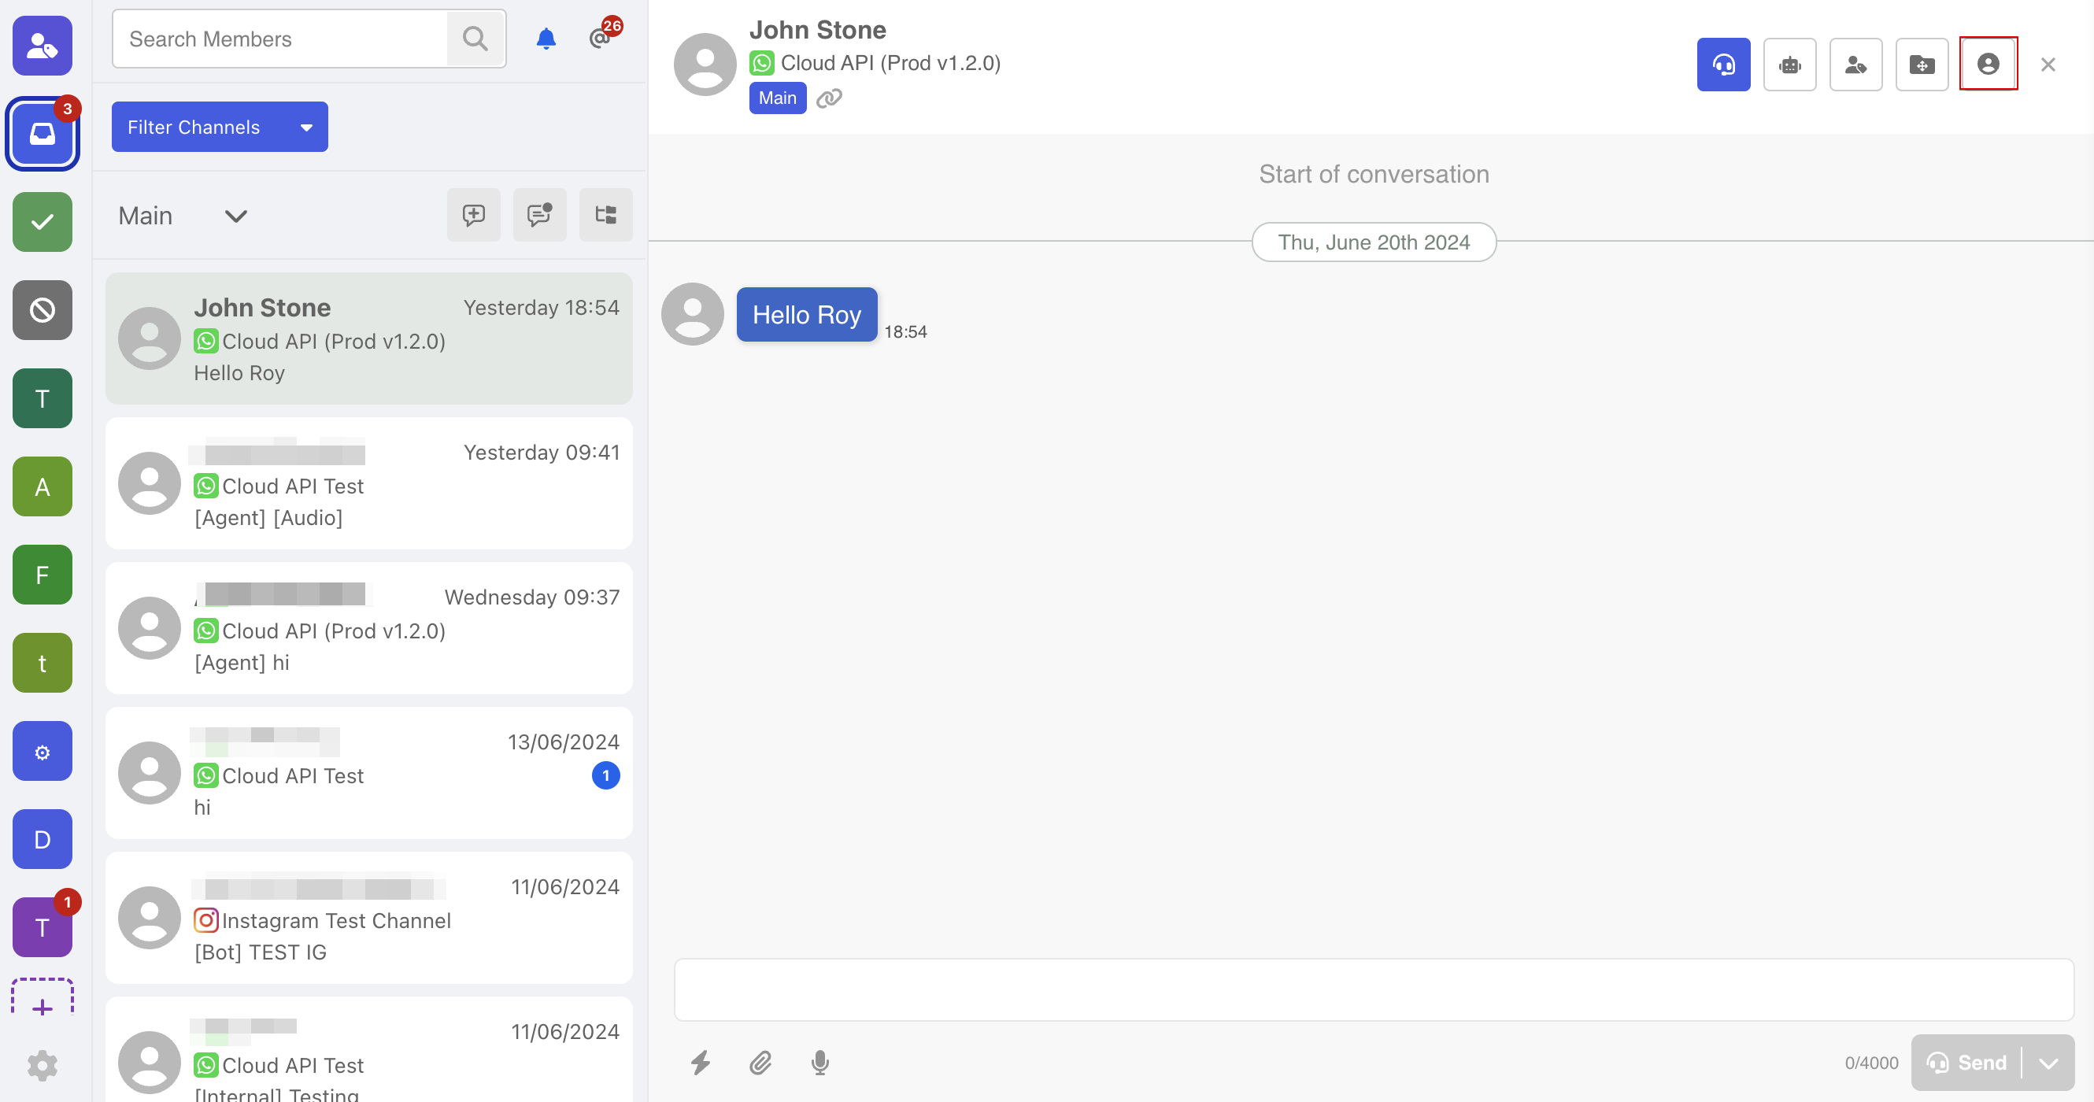This screenshot has width=2094, height=1102.
Task: Click the lightning quick replies icon
Action: [700, 1062]
